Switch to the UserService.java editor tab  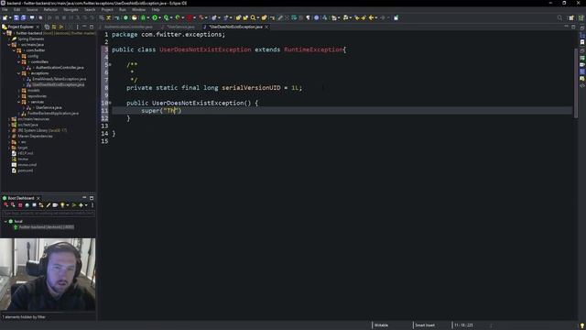(x=180, y=27)
